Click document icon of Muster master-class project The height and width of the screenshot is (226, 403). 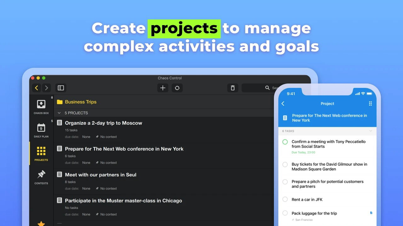60,200
